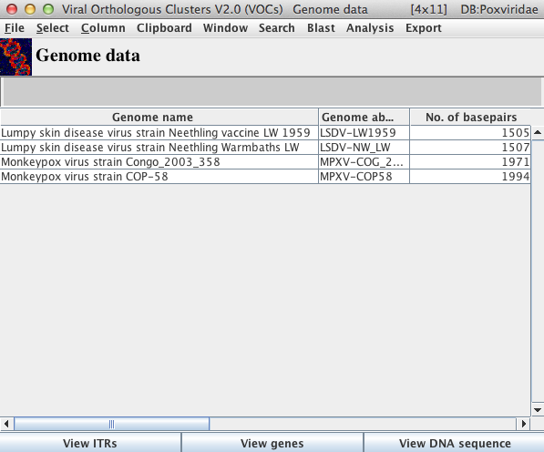Open the Select menu
Viewport: 544px width, 452px height.
[52, 27]
